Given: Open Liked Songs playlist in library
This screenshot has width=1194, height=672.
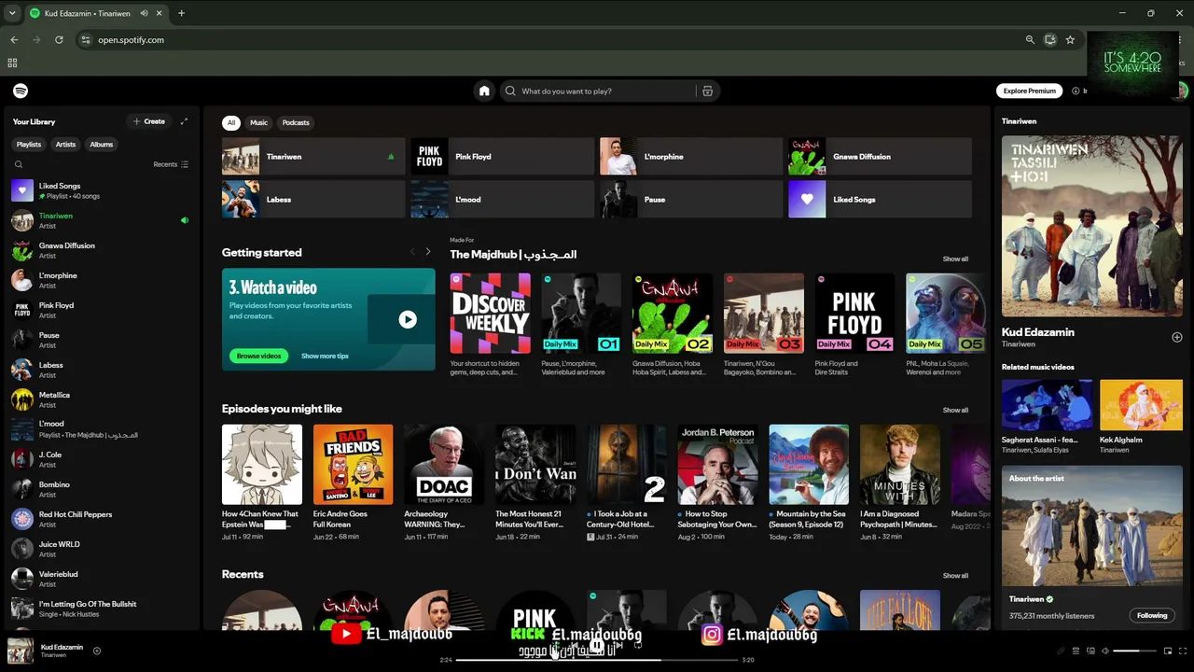Looking at the screenshot, I should pyautogui.click(x=101, y=190).
